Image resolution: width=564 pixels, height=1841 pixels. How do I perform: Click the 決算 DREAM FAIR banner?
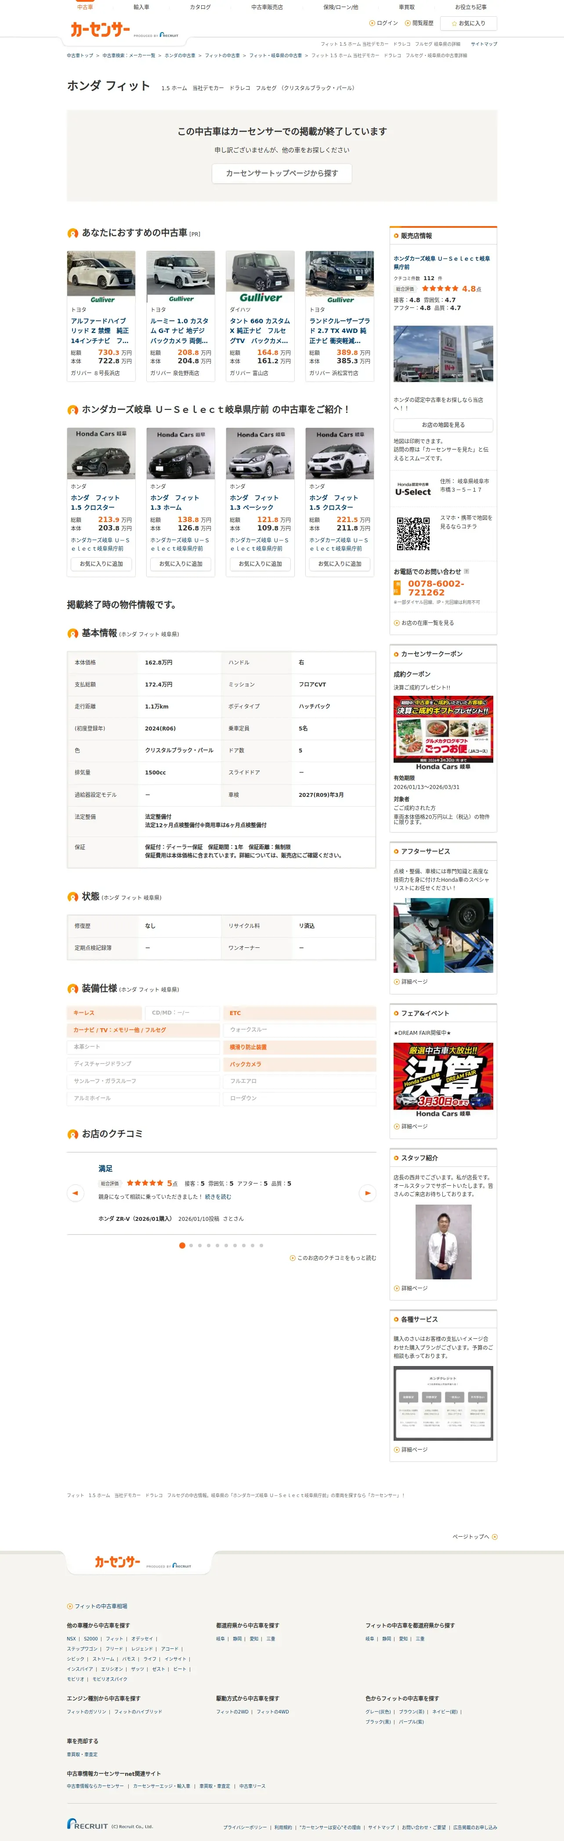coord(443,1080)
